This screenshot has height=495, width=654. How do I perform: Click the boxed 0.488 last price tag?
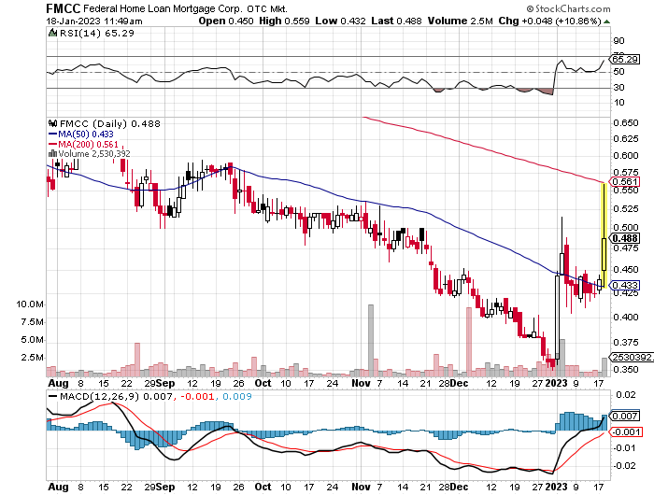(625, 238)
